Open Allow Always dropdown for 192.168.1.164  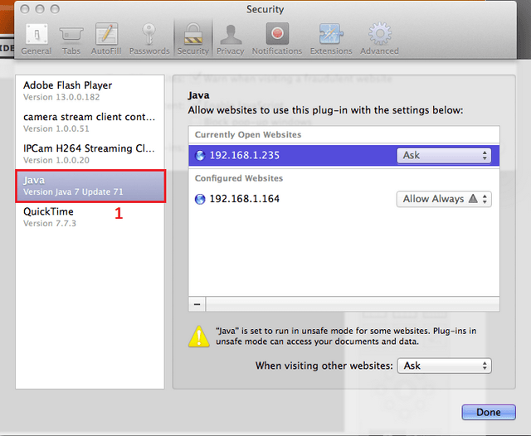[444, 199]
